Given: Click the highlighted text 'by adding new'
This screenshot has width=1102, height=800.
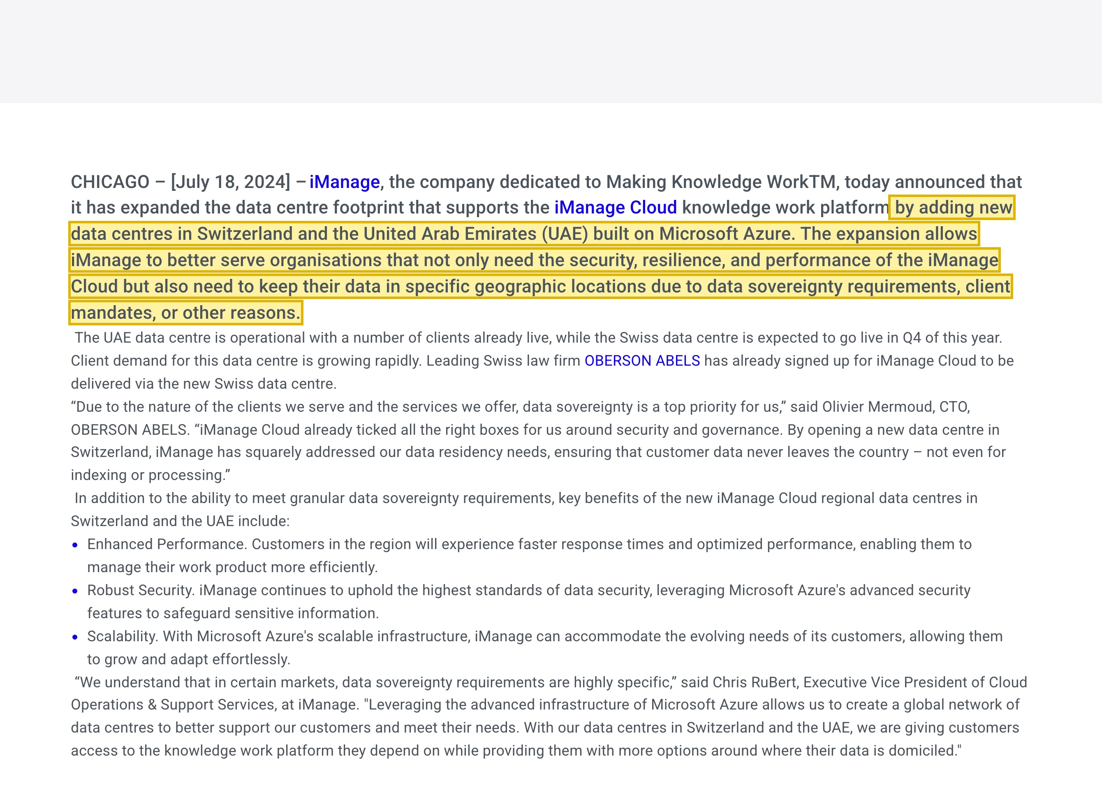Looking at the screenshot, I should (x=952, y=208).
